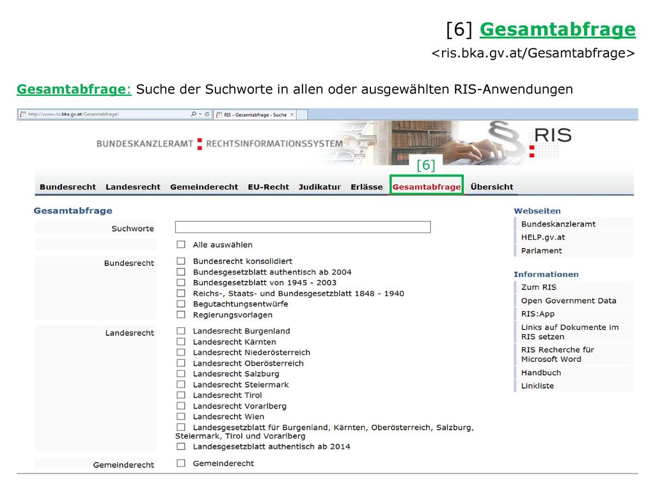Select Landesrecht Oberösterreich checkbox
The image size is (655, 491).
(181, 363)
